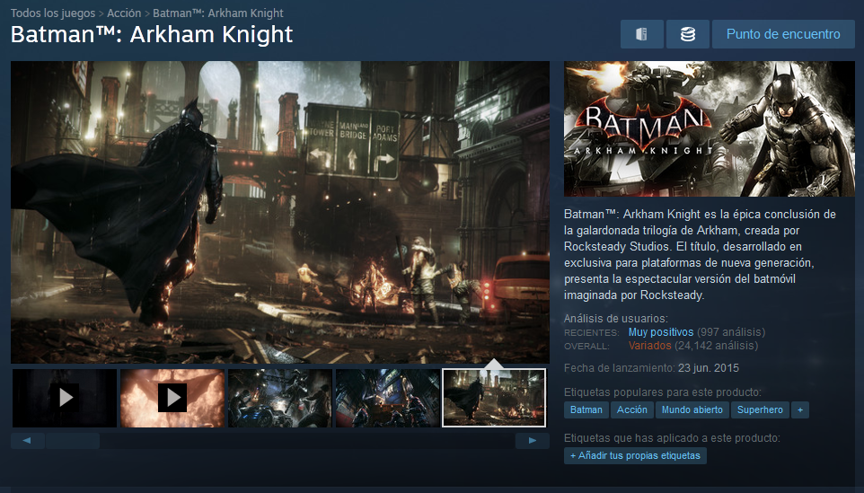Click the '(997 análisis)' recent review count
Viewport: 864px width, 493px height.
[x=731, y=332]
